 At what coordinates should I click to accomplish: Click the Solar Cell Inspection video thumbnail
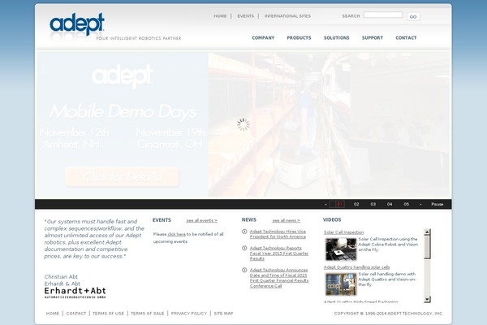click(x=341, y=249)
